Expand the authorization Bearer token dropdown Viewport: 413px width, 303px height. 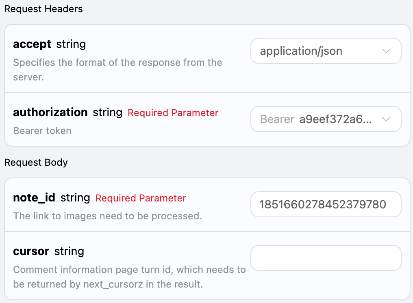325,119
